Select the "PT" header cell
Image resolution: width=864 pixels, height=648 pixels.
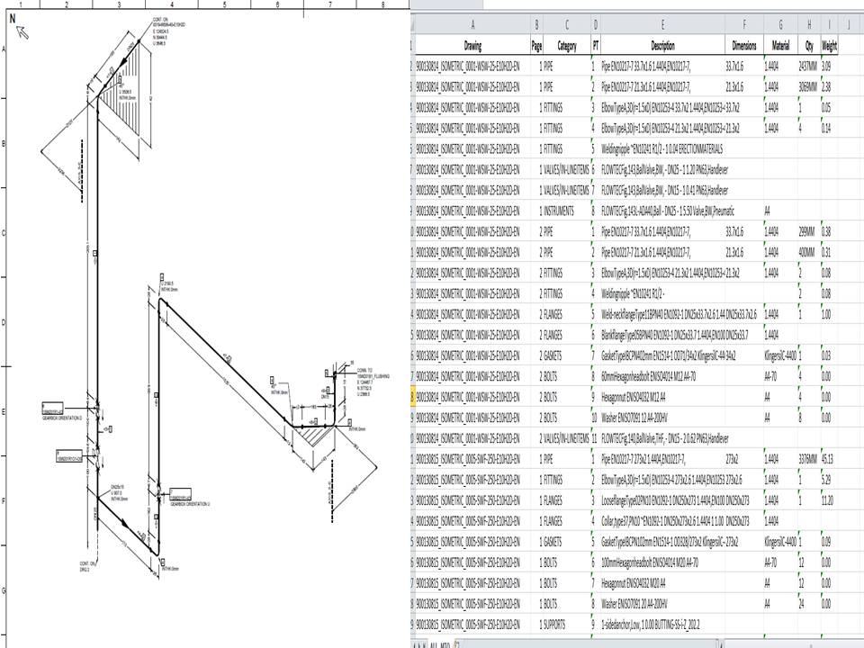pos(595,46)
